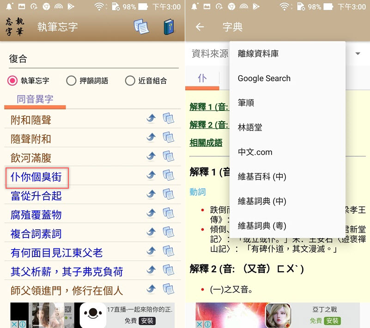Image resolution: width=370 pixels, height=328 pixels.
Task: Share the 其父析薪 entry
Action: click(x=151, y=269)
